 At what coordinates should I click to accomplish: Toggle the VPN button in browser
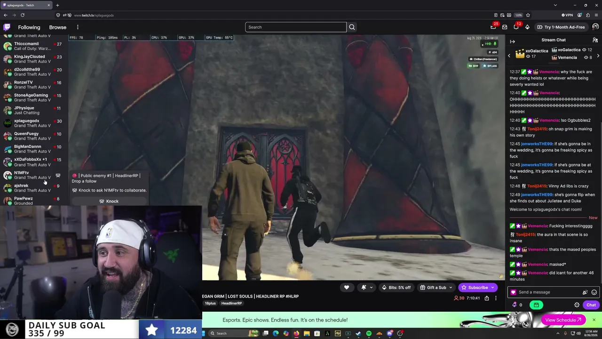567,15
